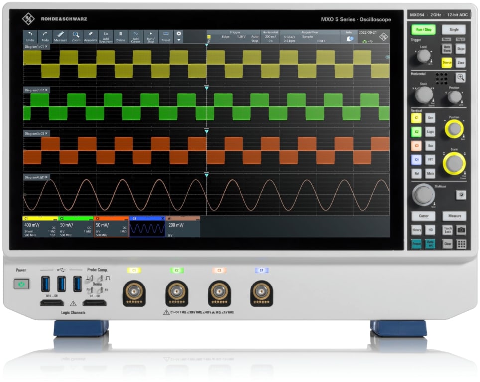Tap the on-screen Run / Stop toolbar icon
Screen dimensions: 480x382
150,36
